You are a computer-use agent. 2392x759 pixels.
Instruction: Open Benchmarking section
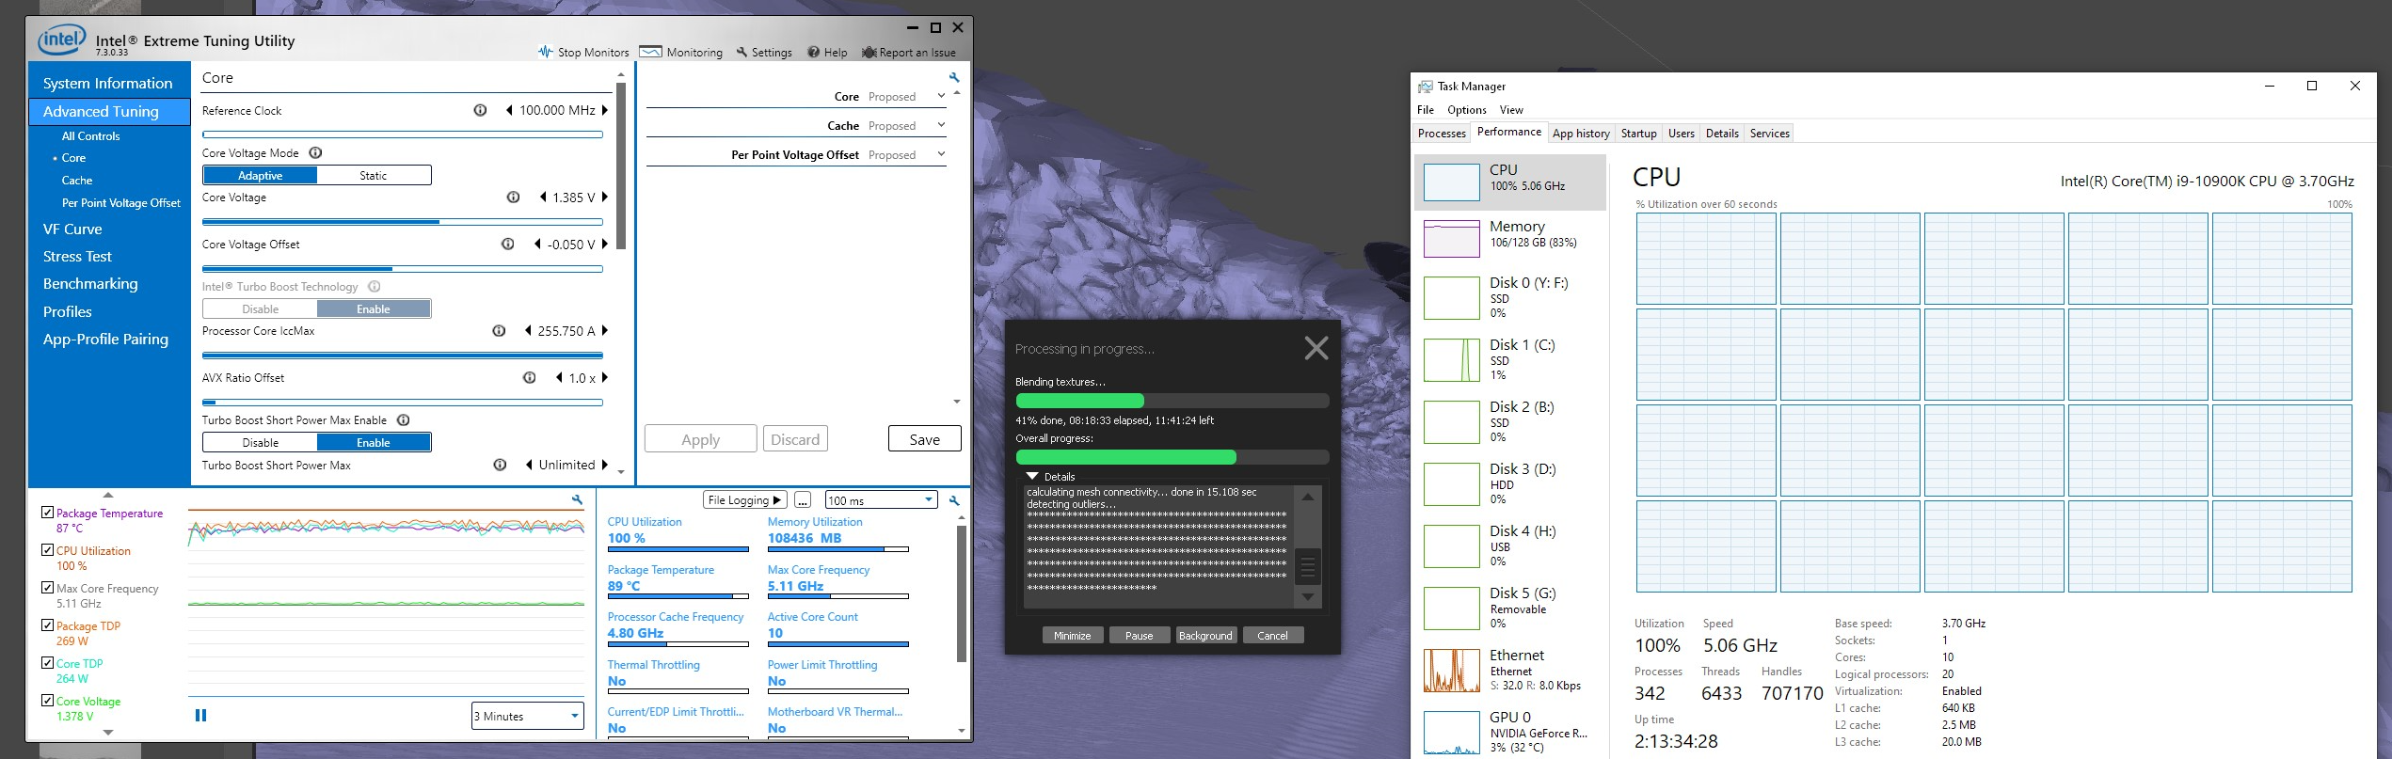coord(90,283)
